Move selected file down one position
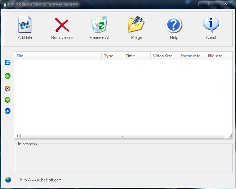The height and width of the screenshot is (189, 236). click(x=8, y=100)
